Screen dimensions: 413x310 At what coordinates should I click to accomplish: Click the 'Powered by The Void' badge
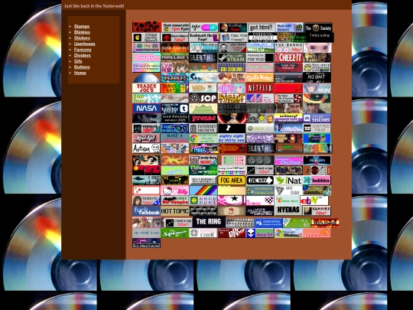260,57
